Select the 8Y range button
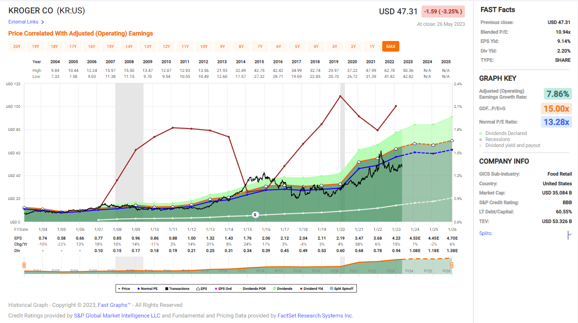 (x=241, y=47)
